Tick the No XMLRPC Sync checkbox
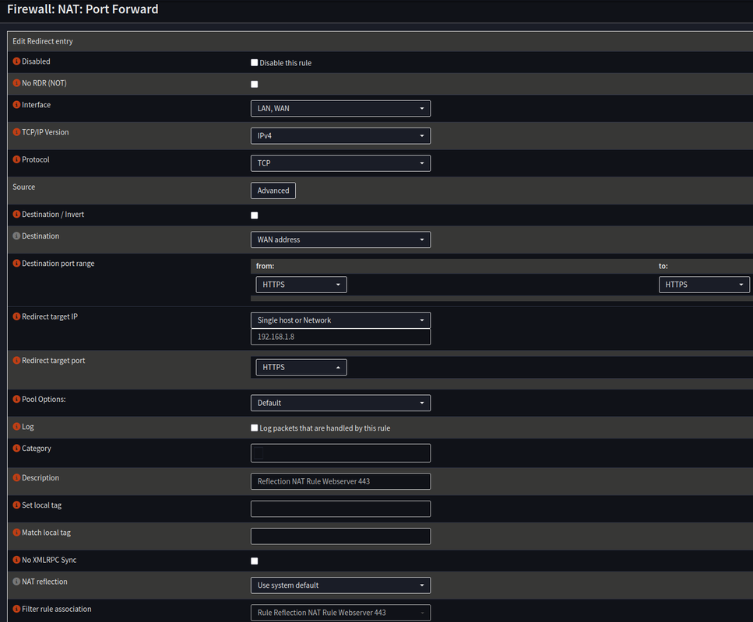753x622 pixels. point(255,561)
